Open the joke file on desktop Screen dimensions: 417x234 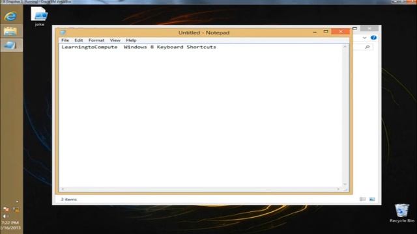click(39, 16)
